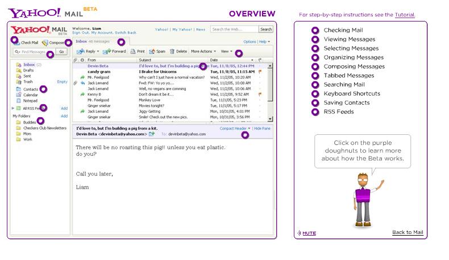Open the Notepad icon in sidebar
The image size is (449, 260).
coord(19,101)
